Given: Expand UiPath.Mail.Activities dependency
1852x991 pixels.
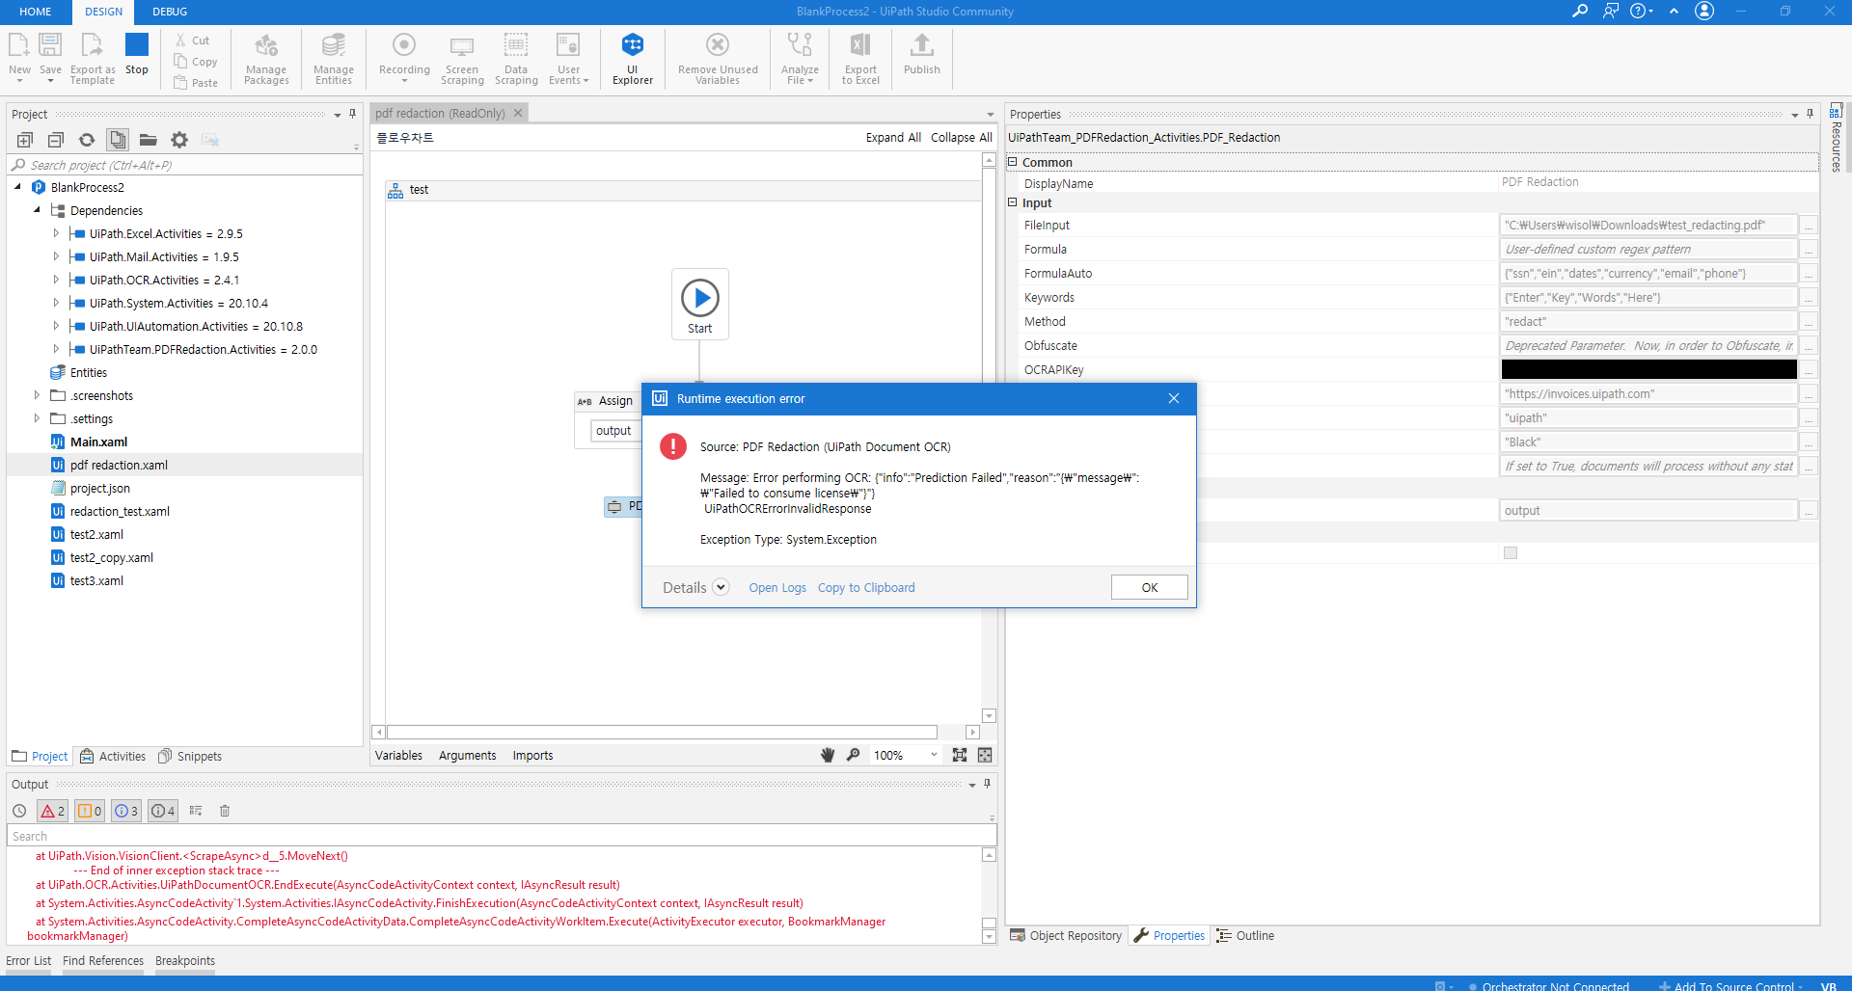Looking at the screenshot, I should tap(56, 256).
